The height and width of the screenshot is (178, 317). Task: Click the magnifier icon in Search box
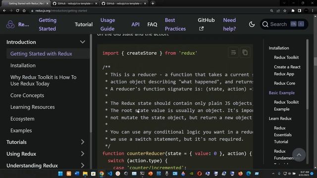tap(265, 24)
